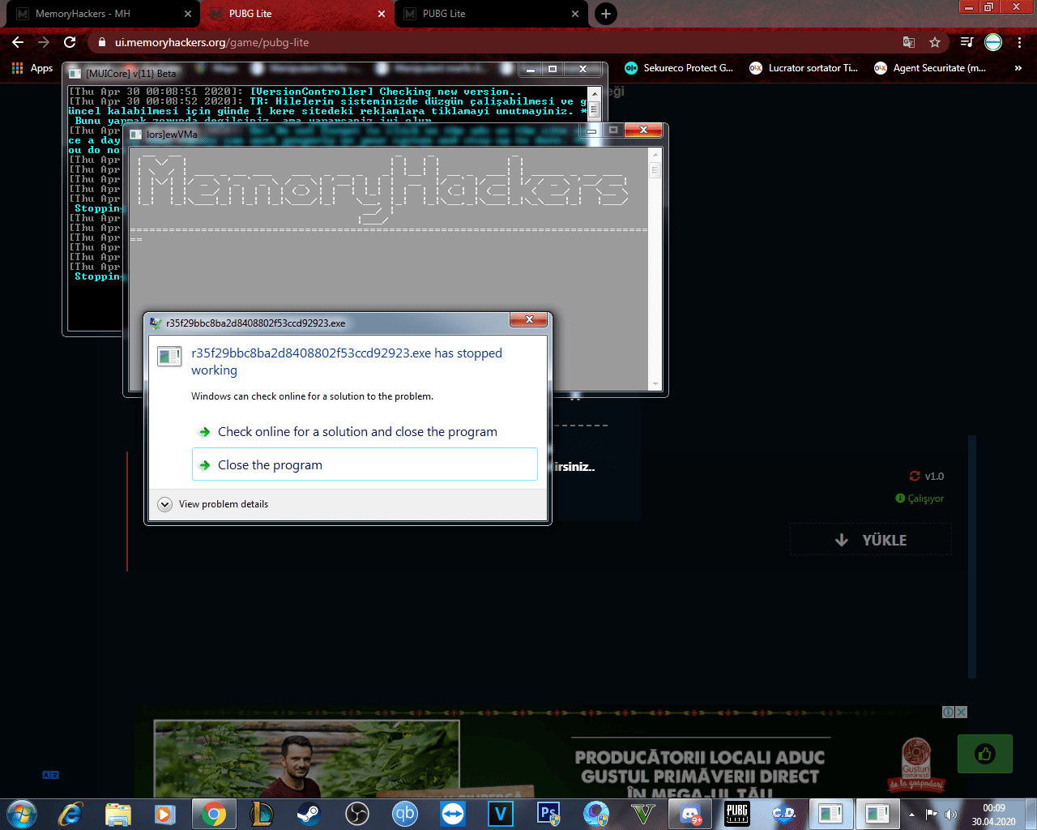Close the MemoryHackers - MH tab
This screenshot has height=830, width=1037.
tap(188, 14)
